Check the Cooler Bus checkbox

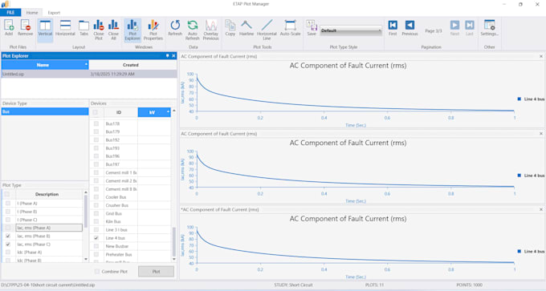(96, 197)
